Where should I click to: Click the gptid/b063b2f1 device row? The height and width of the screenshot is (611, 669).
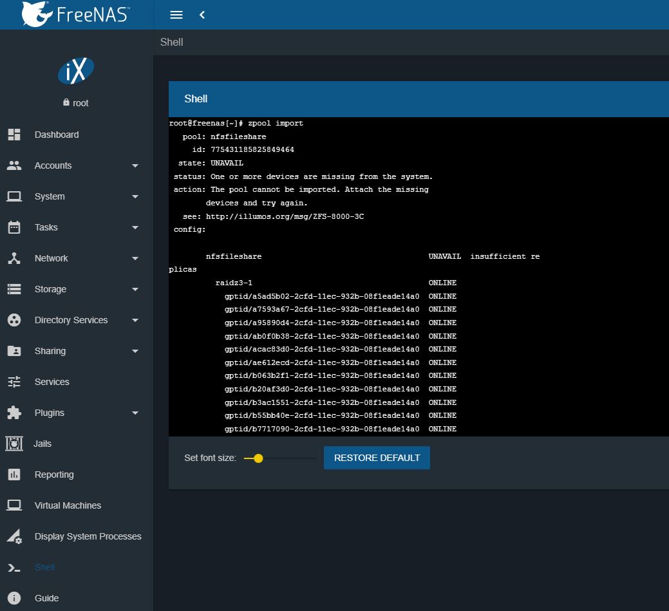tap(341, 375)
